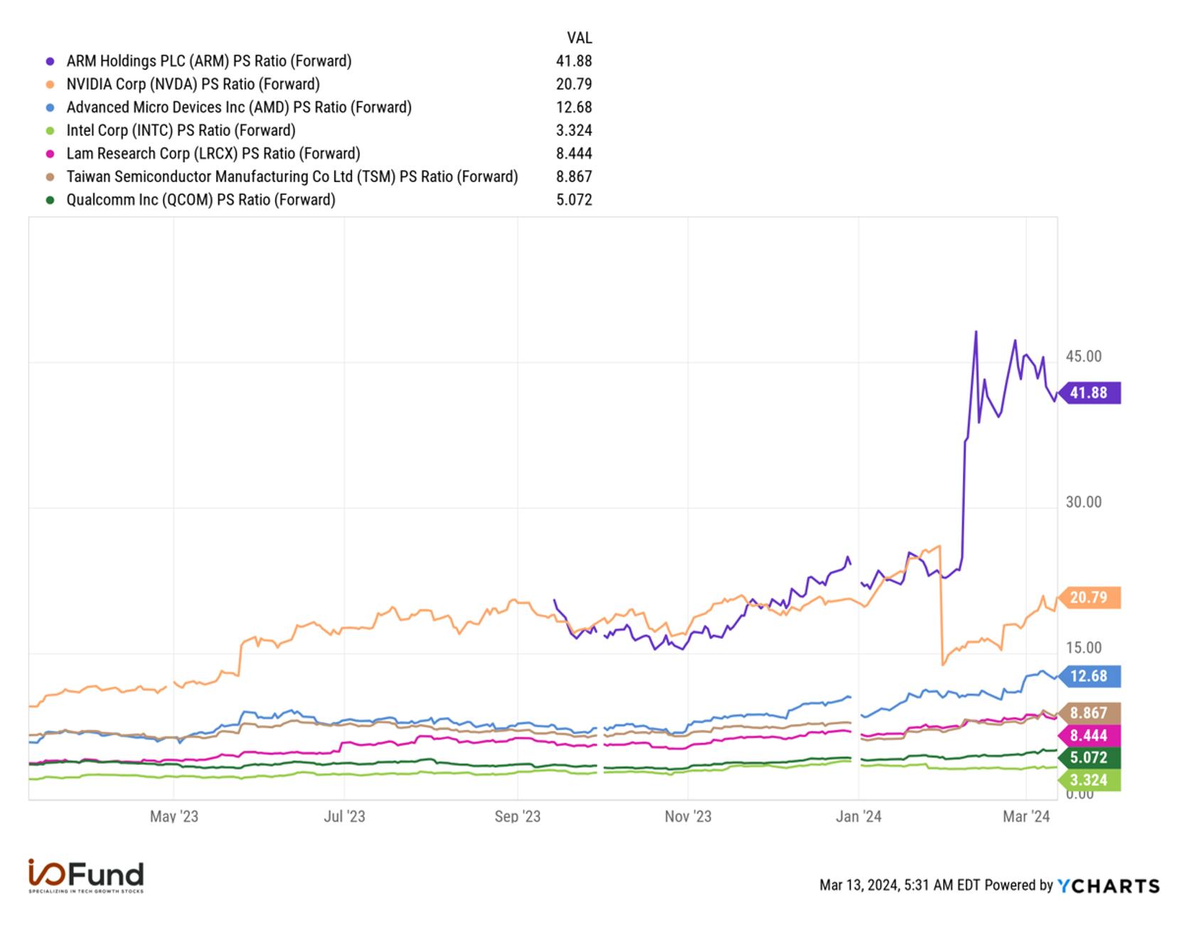
Task: Click the YCharts logo
Action: pos(1108,886)
